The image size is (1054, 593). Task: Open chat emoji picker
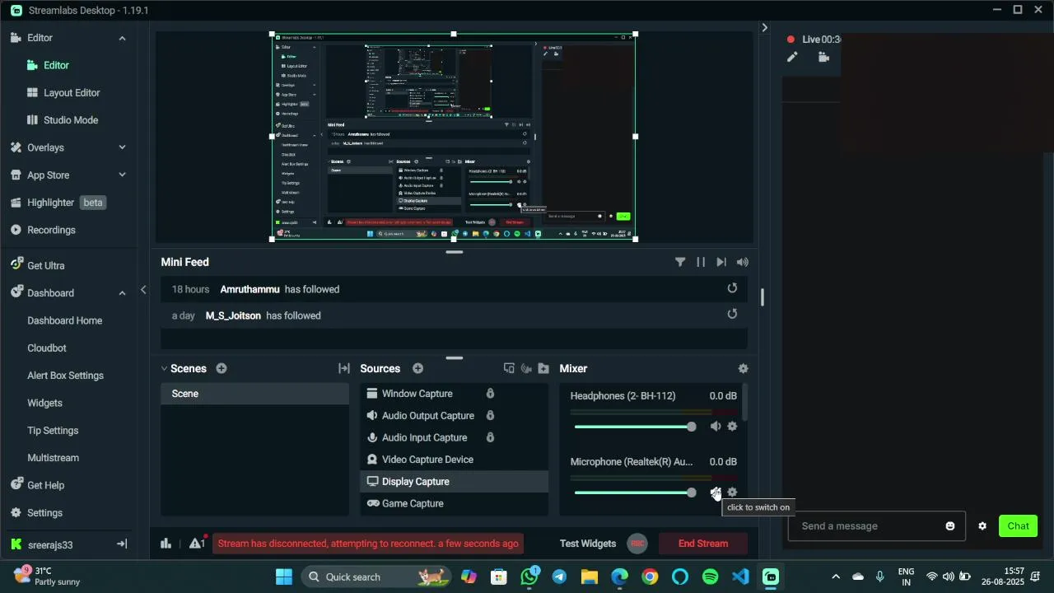(950, 526)
